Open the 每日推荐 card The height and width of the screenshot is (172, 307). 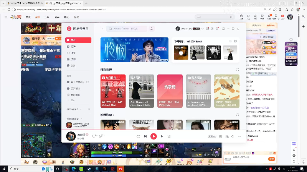[x=113, y=91]
